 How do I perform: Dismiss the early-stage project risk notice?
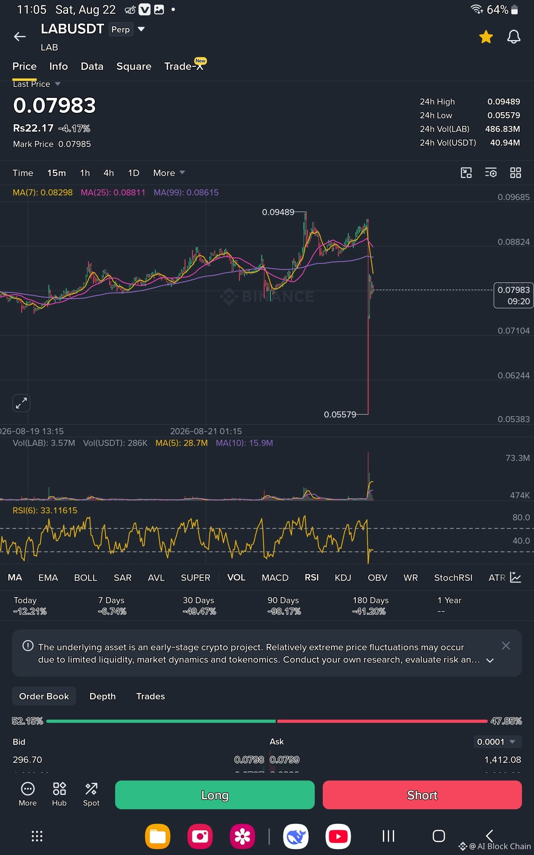pos(506,646)
